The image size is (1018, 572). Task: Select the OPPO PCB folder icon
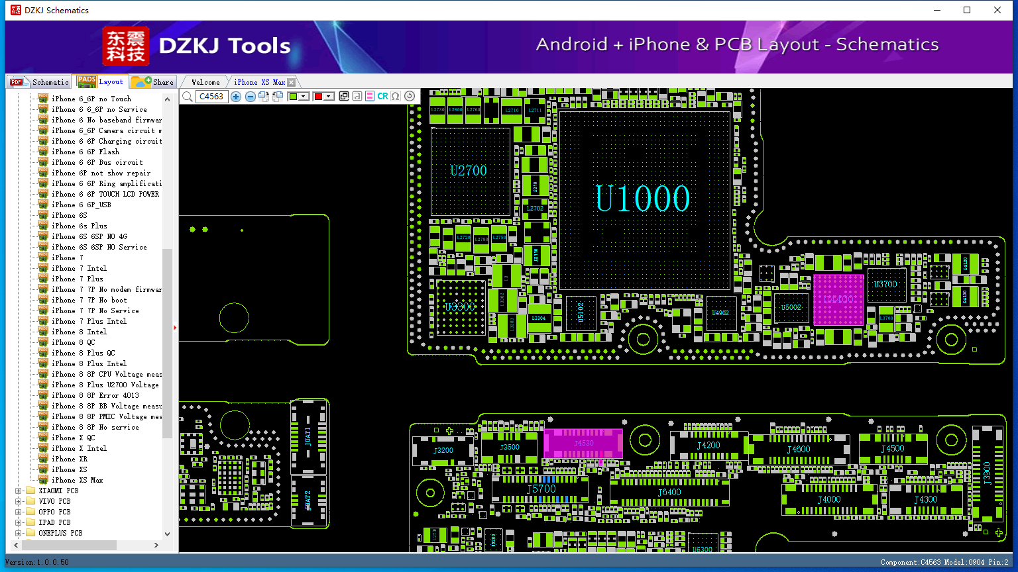(x=30, y=512)
